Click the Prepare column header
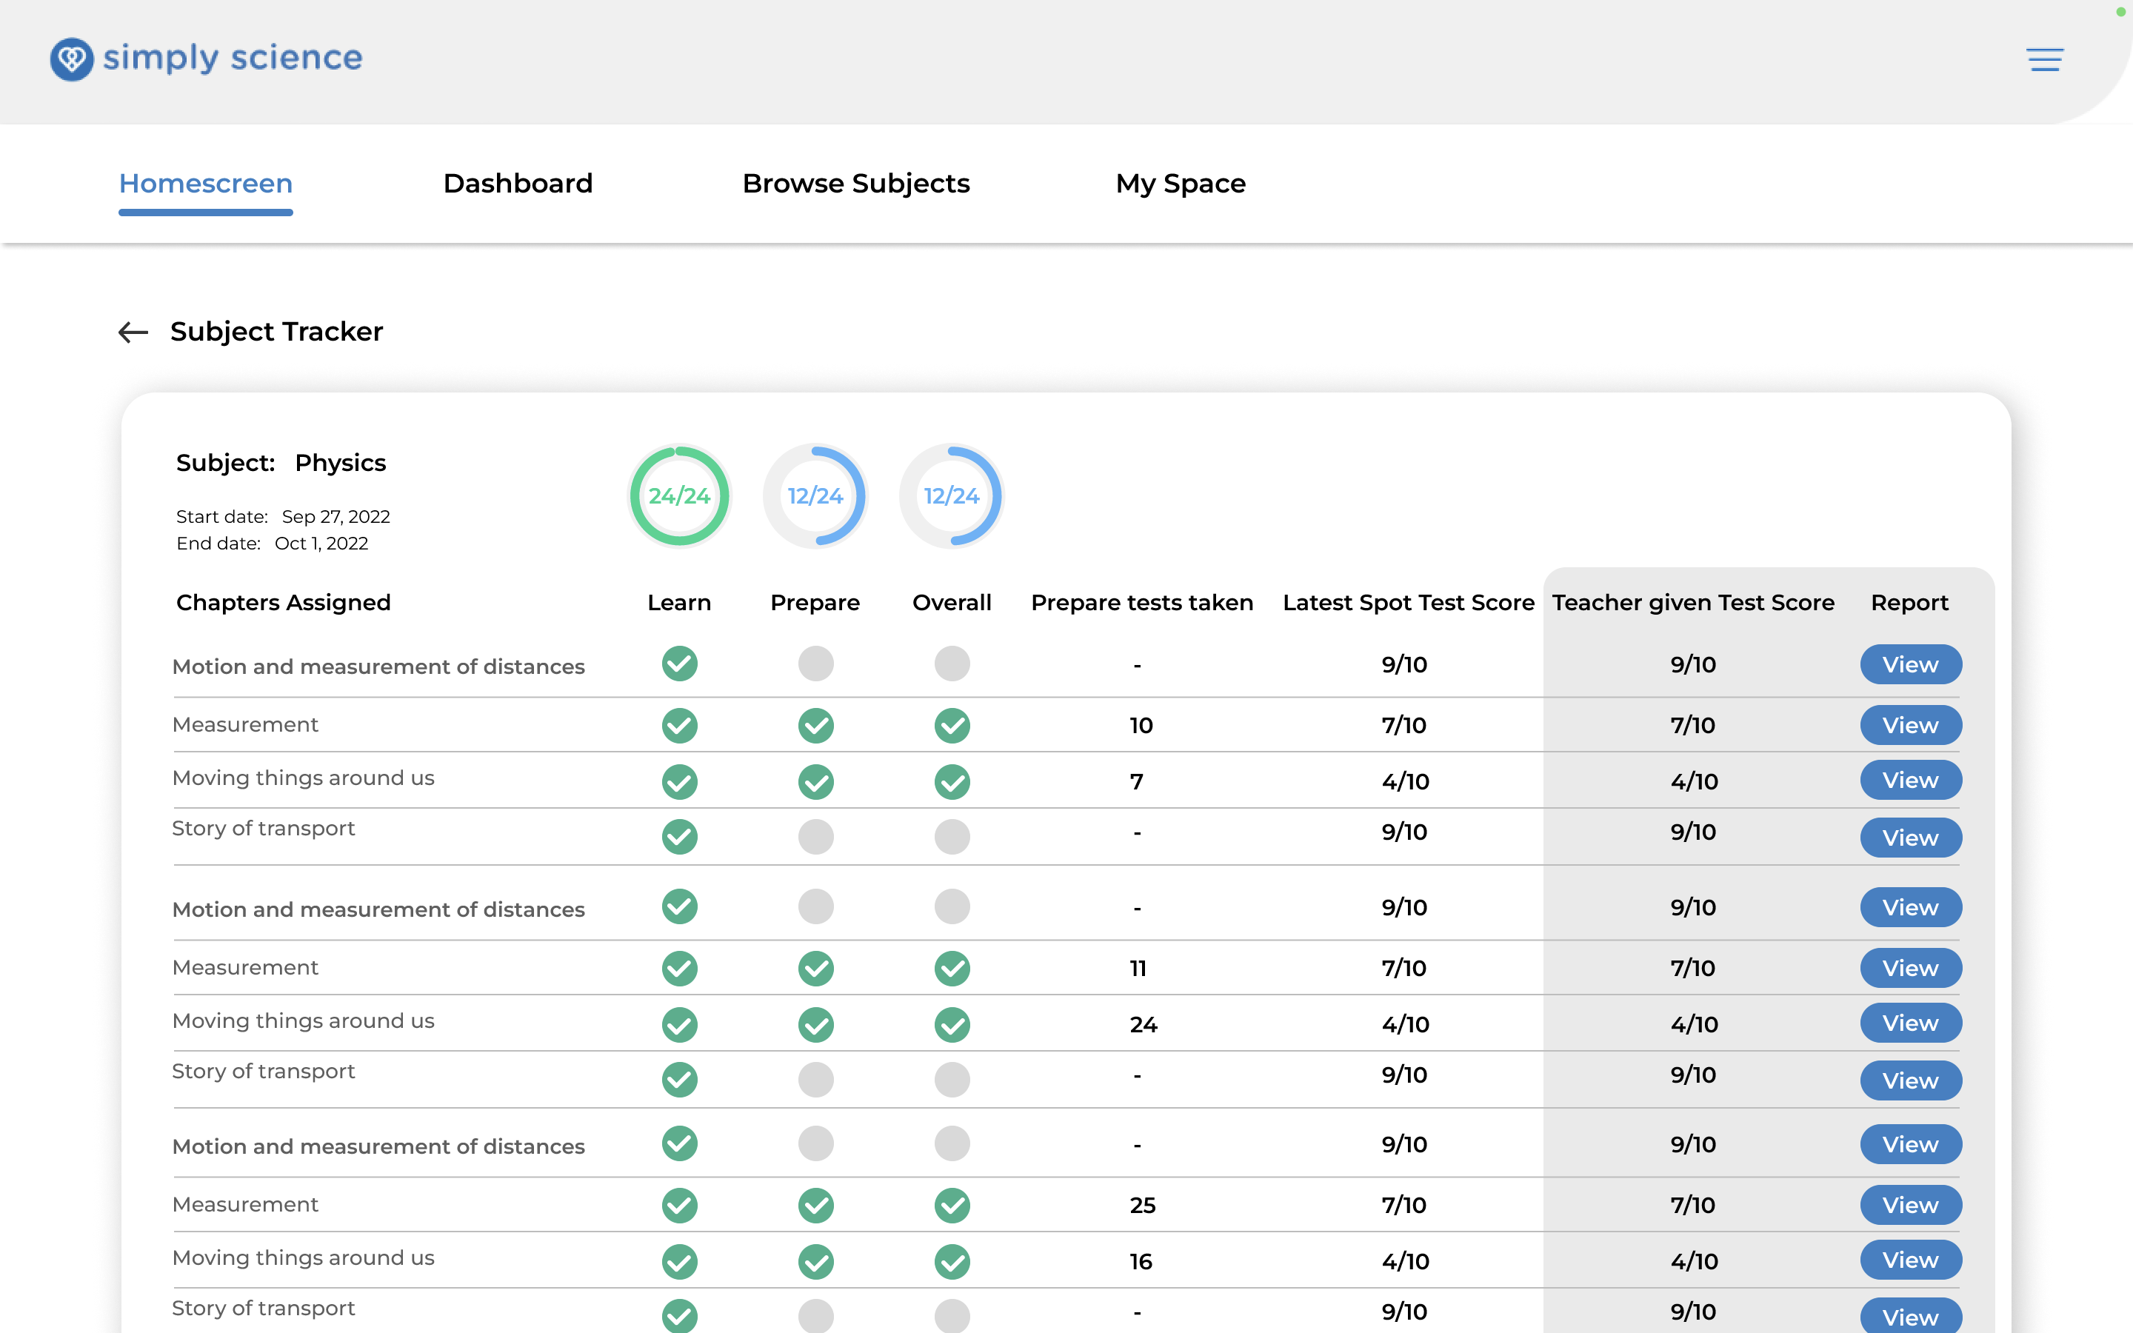2133x1333 pixels. click(815, 602)
